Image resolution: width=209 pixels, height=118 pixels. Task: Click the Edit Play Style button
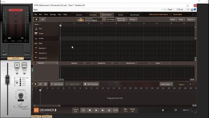pyautogui.click(x=91, y=84)
